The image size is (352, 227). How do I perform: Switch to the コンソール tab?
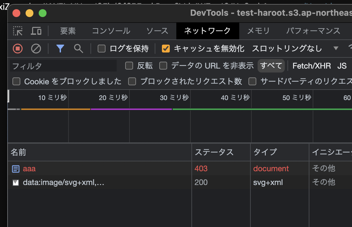111,31
